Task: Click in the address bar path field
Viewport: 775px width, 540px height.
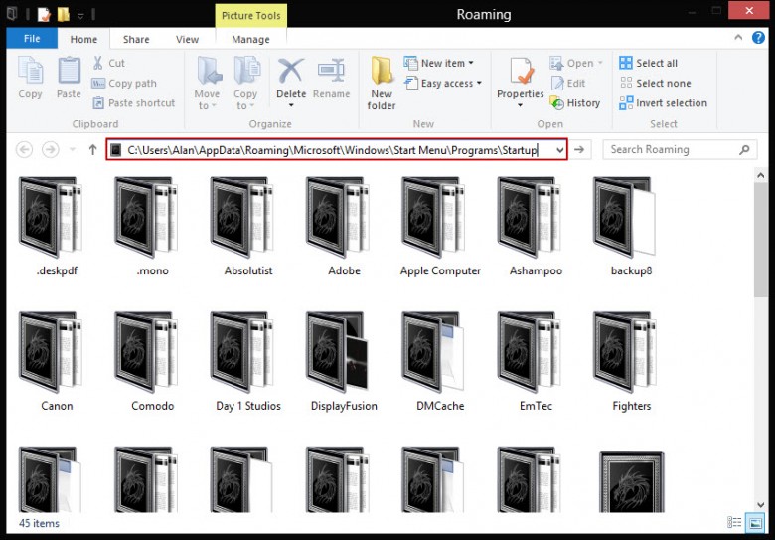Action: 337,149
